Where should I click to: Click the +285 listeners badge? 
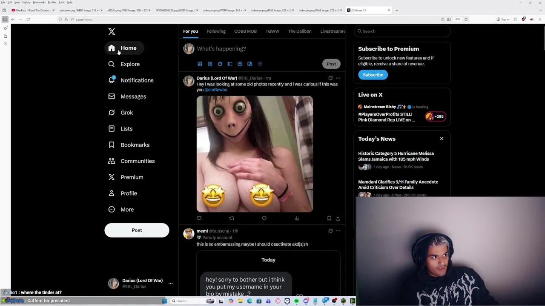[x=435, y=116]
